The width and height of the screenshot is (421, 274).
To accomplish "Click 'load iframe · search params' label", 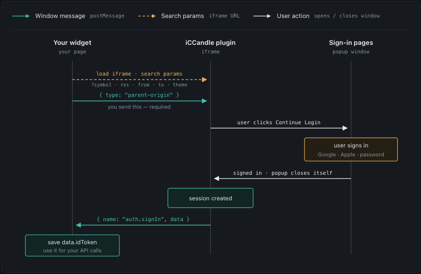I will pos(139,74).
